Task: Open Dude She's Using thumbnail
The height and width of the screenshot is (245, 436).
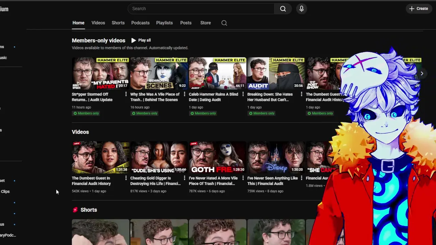Action: [x=159, y=157]
